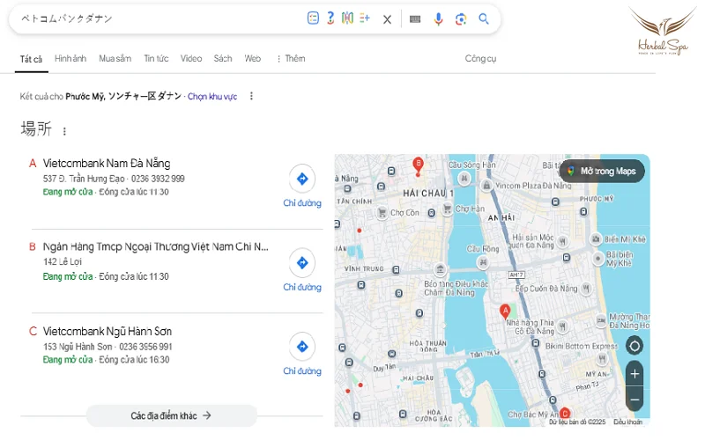This screenshot has height=440, width=705.
Task: Open the Web tab
Action: (253, 58)
